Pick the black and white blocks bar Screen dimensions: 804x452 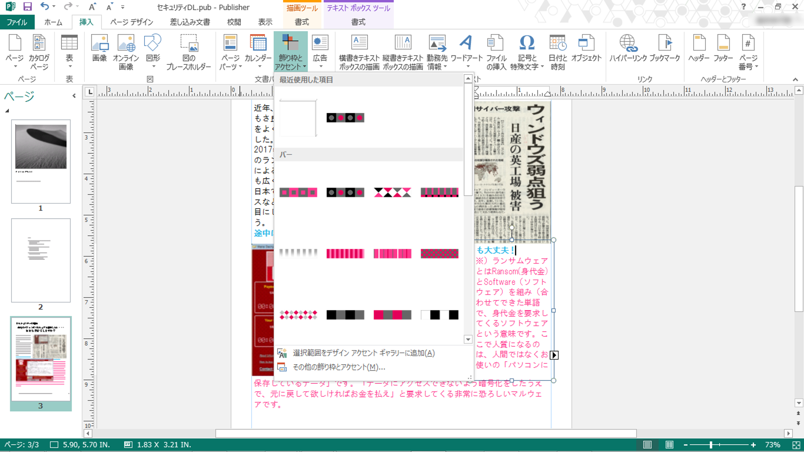pyautogui.click(x=440, y=315)
